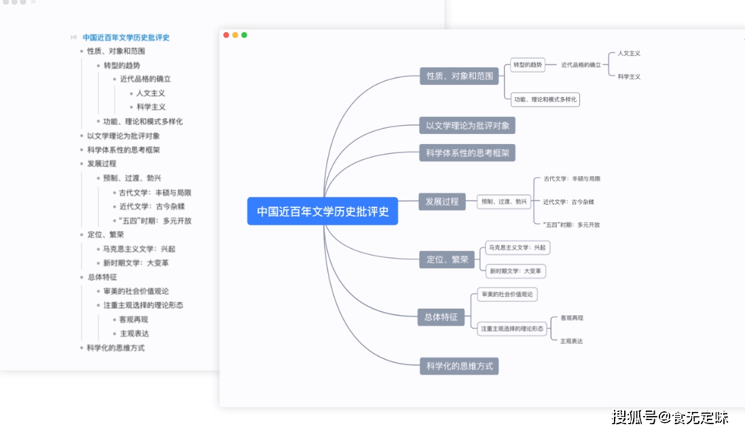Click outline item 人文主义
The image size is (745, 433).
151,93
